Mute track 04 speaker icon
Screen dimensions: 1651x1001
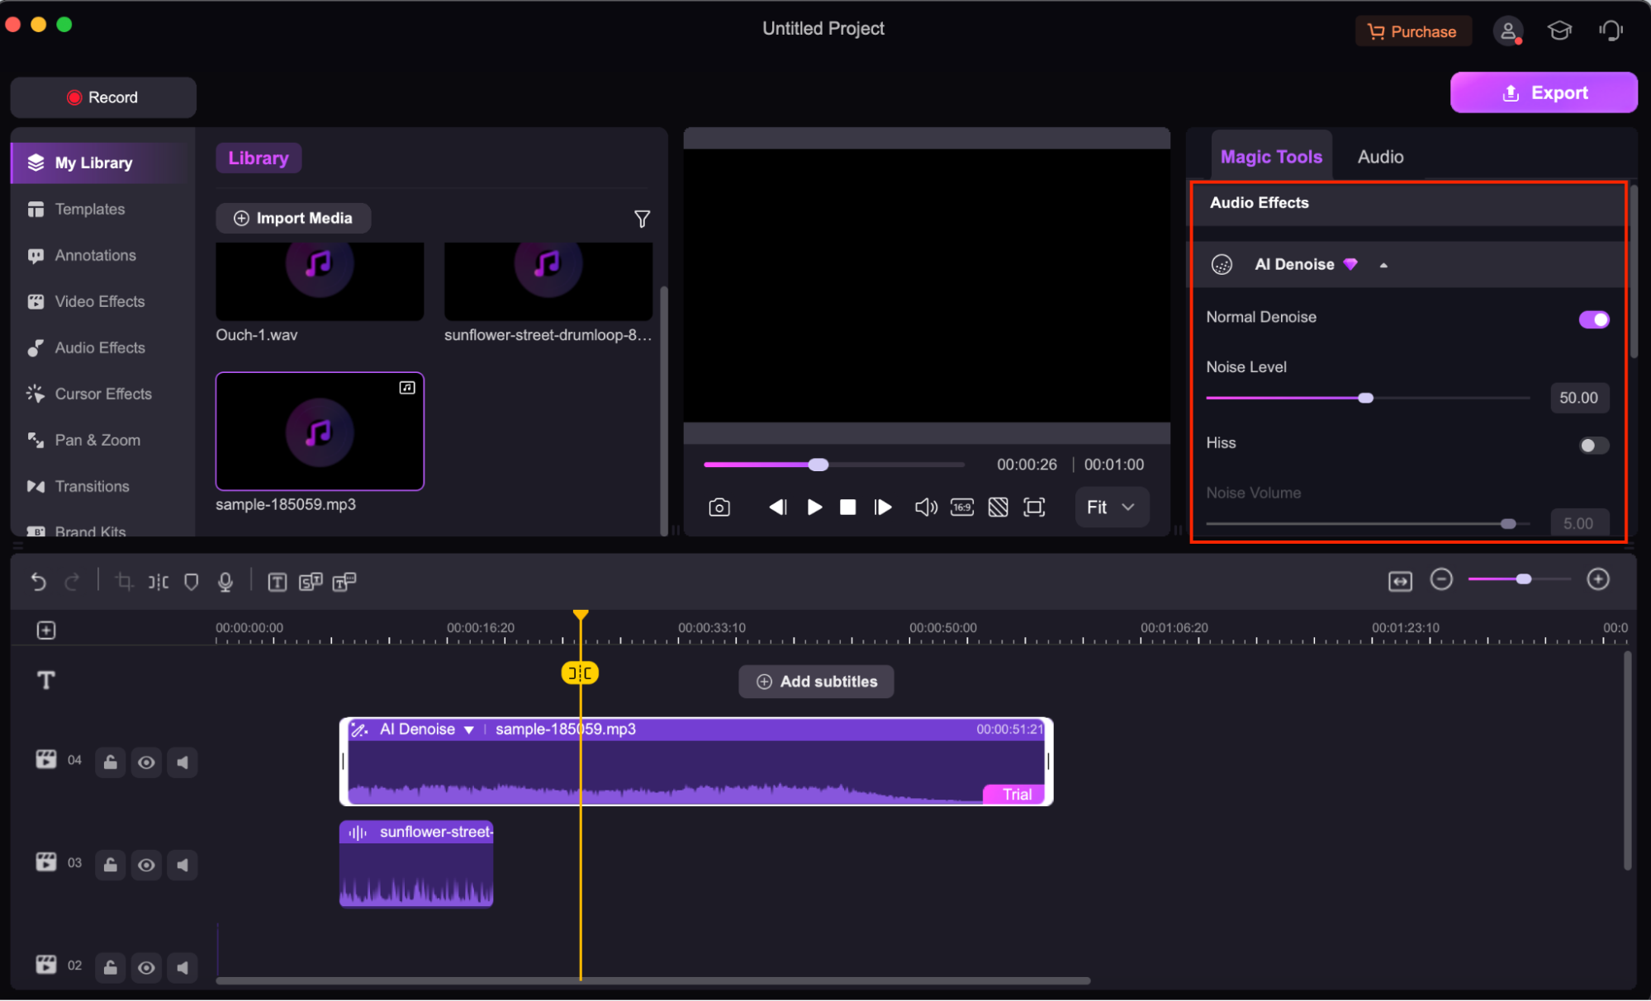(x=183, y=762)
